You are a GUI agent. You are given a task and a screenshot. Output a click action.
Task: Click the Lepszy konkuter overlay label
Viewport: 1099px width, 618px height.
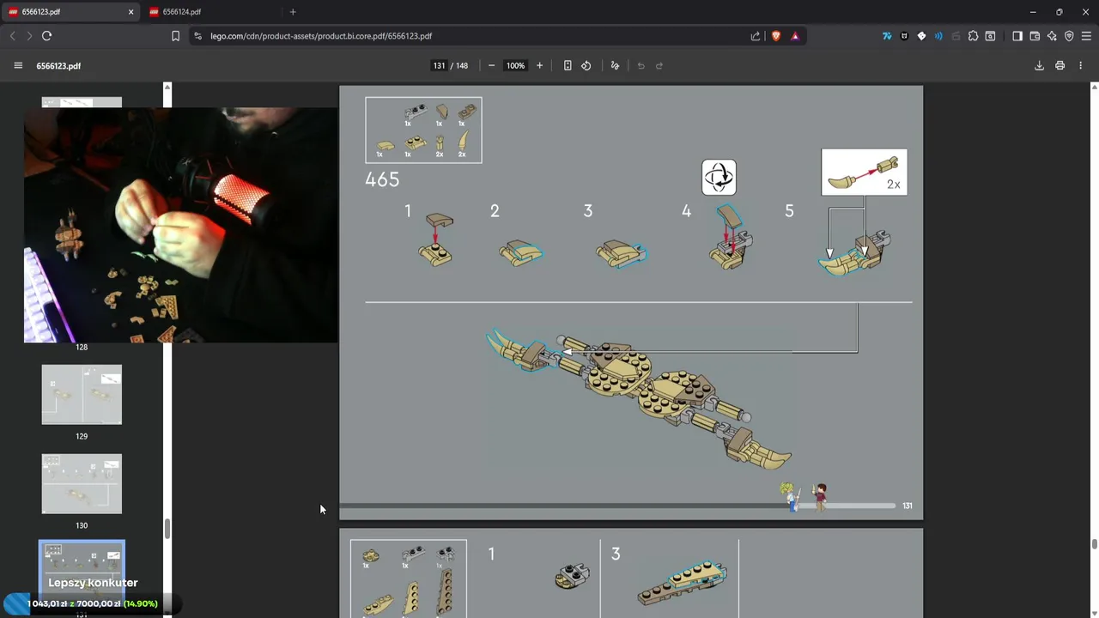tap(93, 583)
